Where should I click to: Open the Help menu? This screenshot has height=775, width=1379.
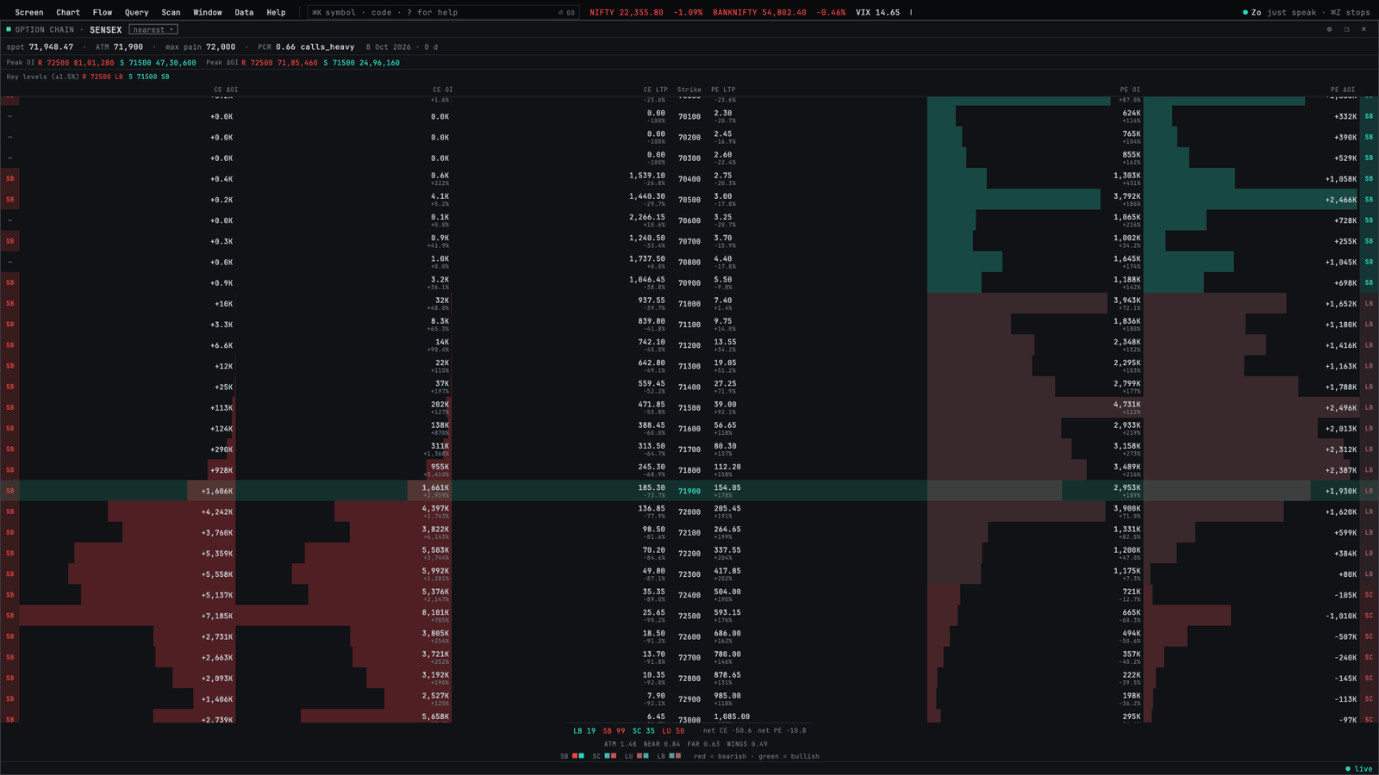tap(276, 12)
